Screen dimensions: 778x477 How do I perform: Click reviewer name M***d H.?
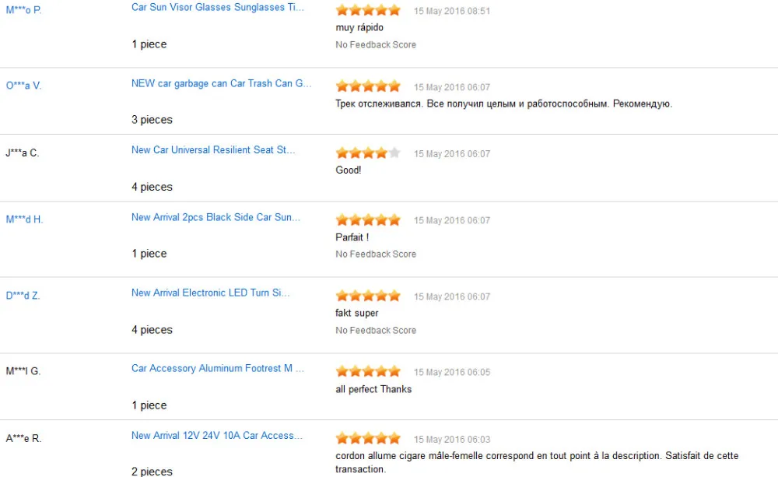24,219
